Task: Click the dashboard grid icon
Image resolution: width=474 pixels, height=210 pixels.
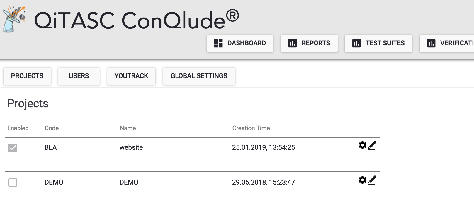Action: click(218, 43)
